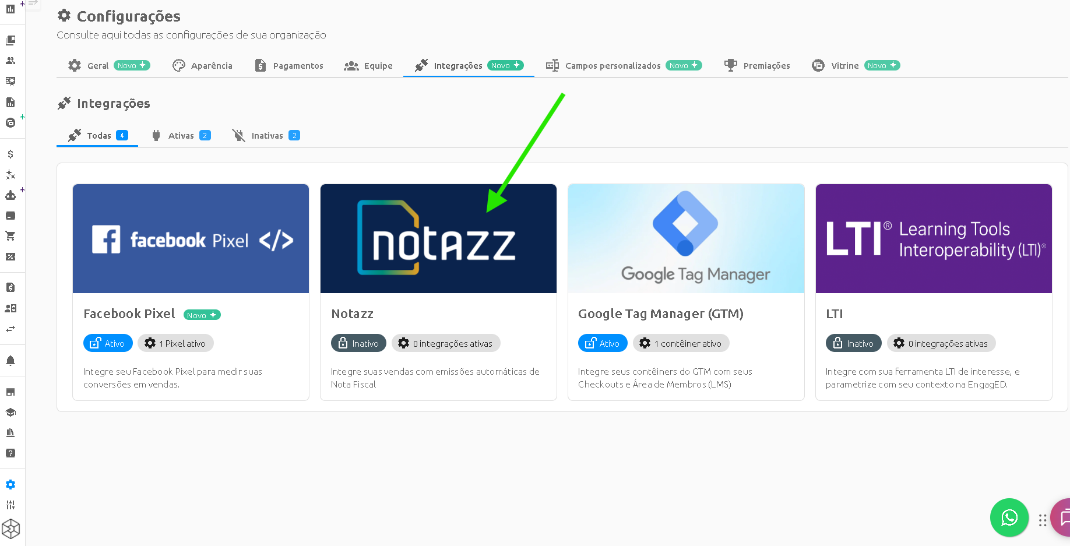Click the Inativo badge on LTI
The height and width of the screenshot is (546, 1070).
[853, 343]
